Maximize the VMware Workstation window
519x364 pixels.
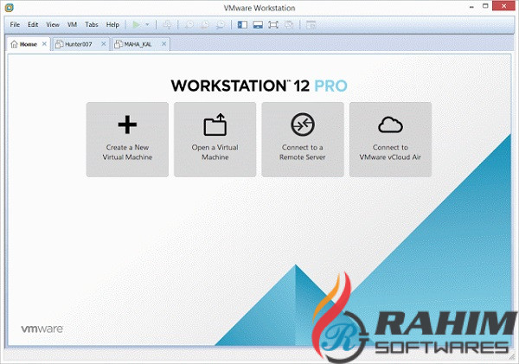tap(485, 6)
